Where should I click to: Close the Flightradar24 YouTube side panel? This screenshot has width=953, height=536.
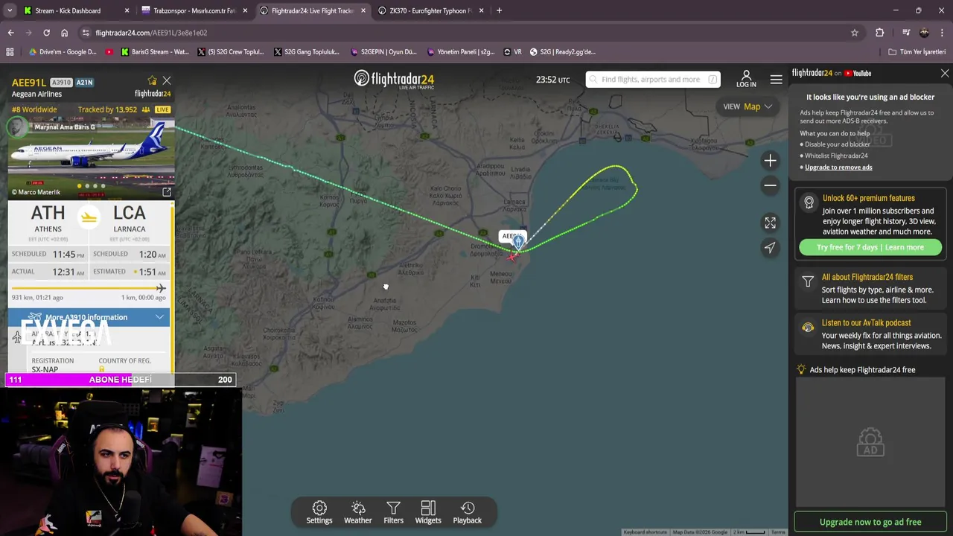pyautogui.click(x=945, y=73)
